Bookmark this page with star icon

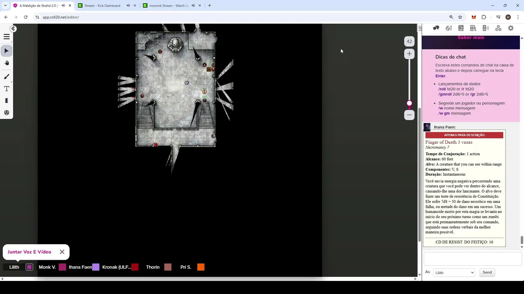[460, 17]
